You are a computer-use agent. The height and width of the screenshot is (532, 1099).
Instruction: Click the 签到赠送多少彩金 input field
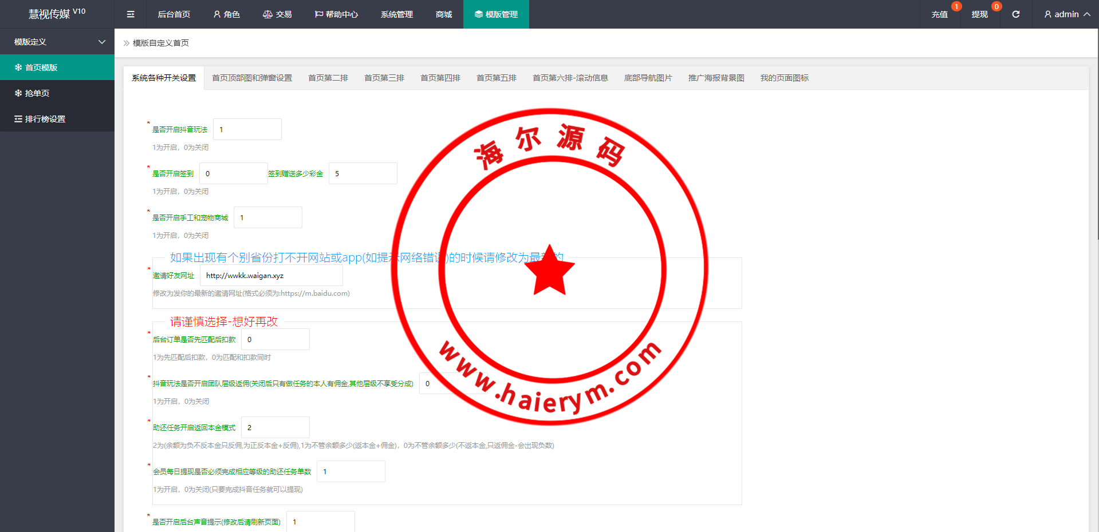(363, 174)
